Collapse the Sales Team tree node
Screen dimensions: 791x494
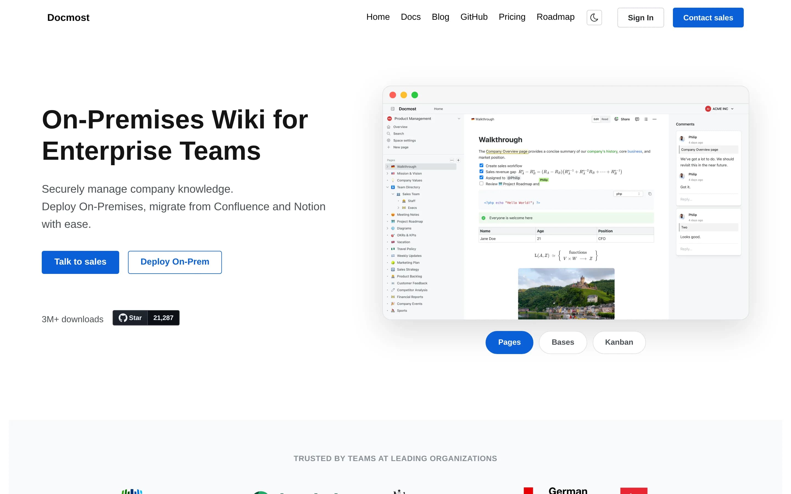(393, 194)
